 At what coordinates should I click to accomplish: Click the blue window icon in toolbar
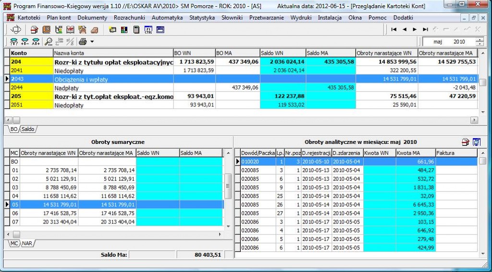pos(160,30)
